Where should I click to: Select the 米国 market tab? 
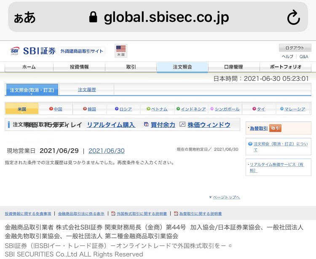pyautogui.click(x=22, y=109)
